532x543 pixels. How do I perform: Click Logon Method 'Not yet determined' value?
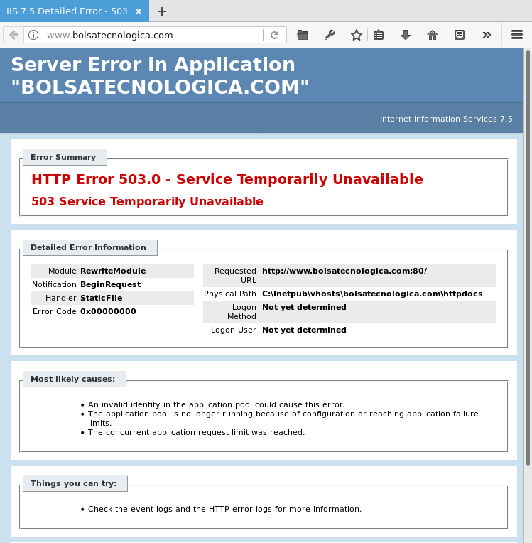click(x=304, y=307)
